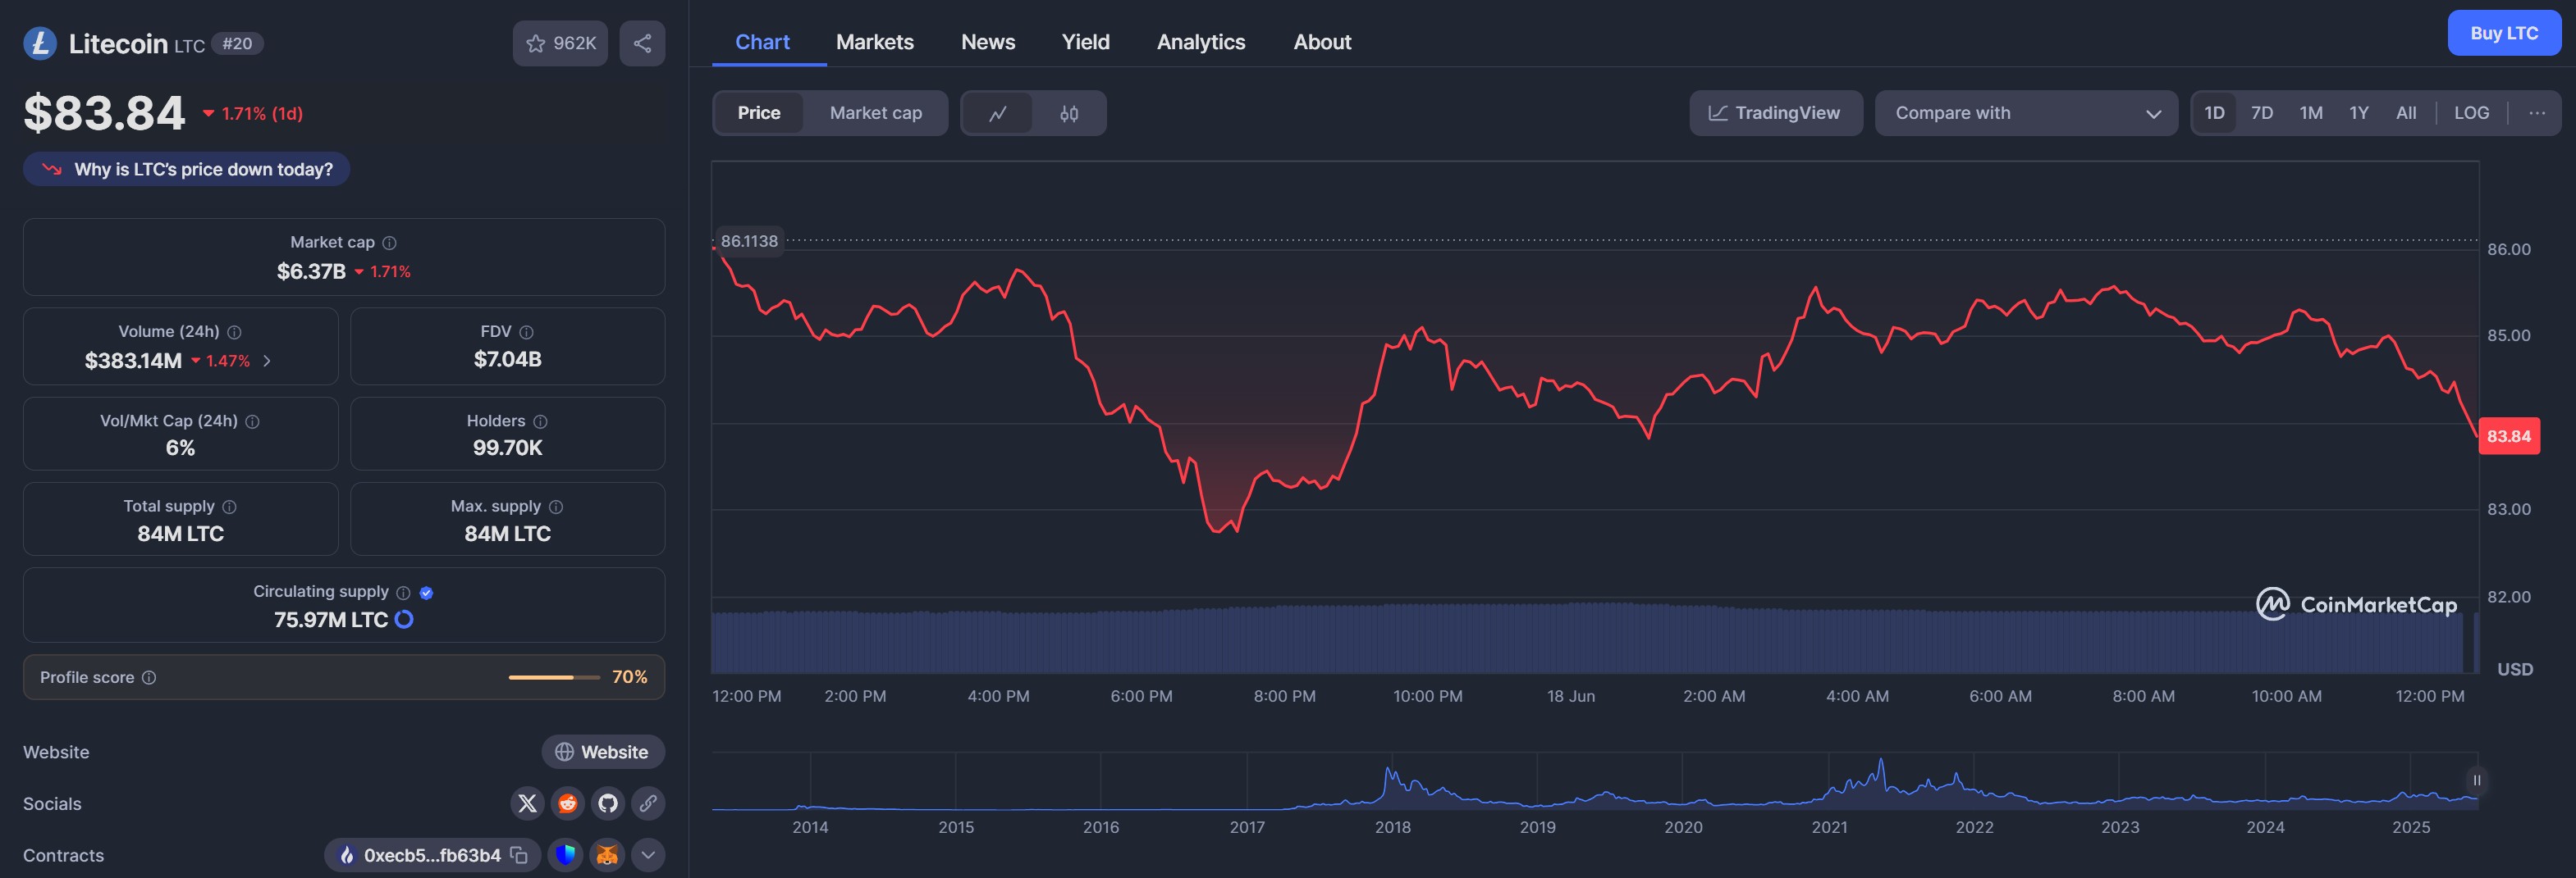Expand the contracts list chevron

pyautogui.click(x=648, y=855)
